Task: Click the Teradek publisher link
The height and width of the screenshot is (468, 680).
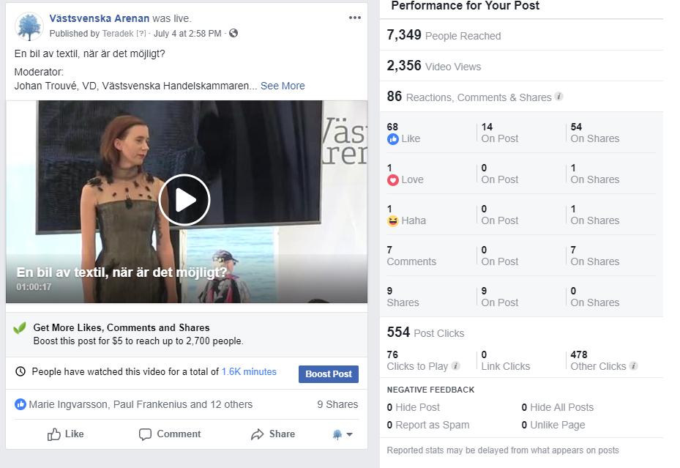Action: click(x=118, y=34)
